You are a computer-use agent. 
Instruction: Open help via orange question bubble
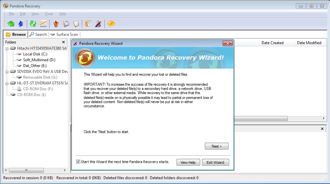click(x=111, y=24)
